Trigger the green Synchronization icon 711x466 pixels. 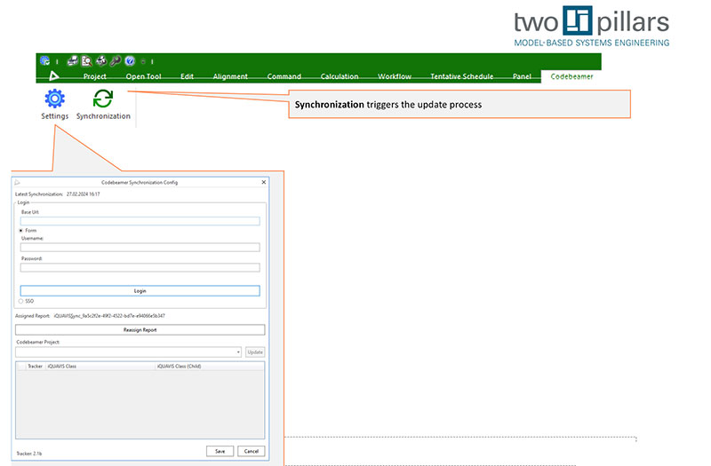click(x=103, y=99)
